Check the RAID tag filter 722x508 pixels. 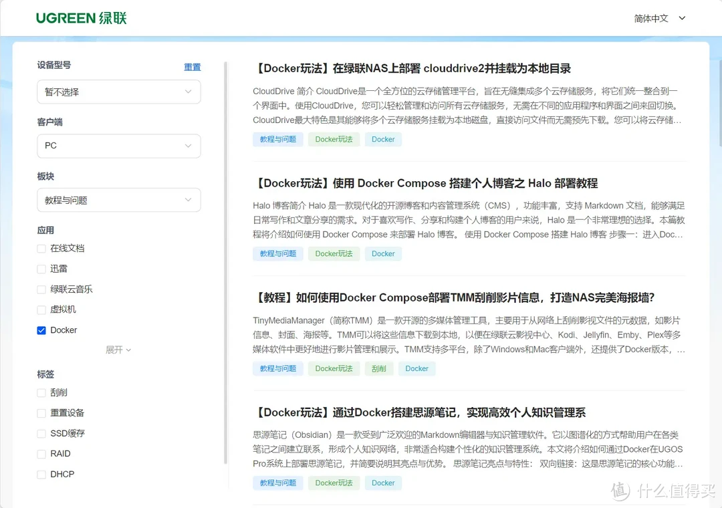41,453
